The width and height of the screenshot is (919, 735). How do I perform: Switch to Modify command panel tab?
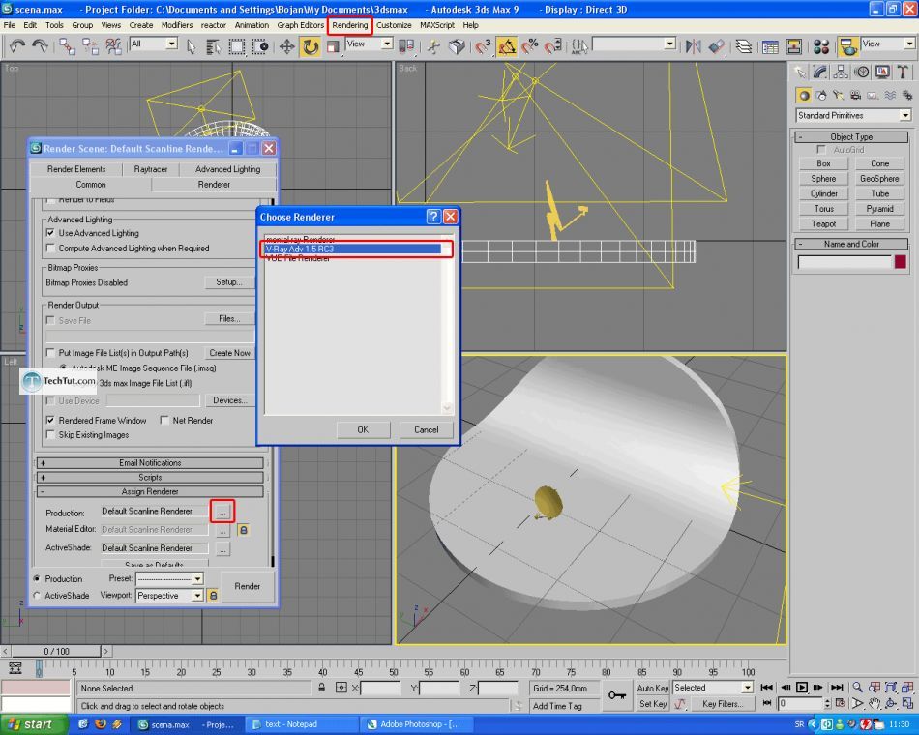[x=820, y=73]
